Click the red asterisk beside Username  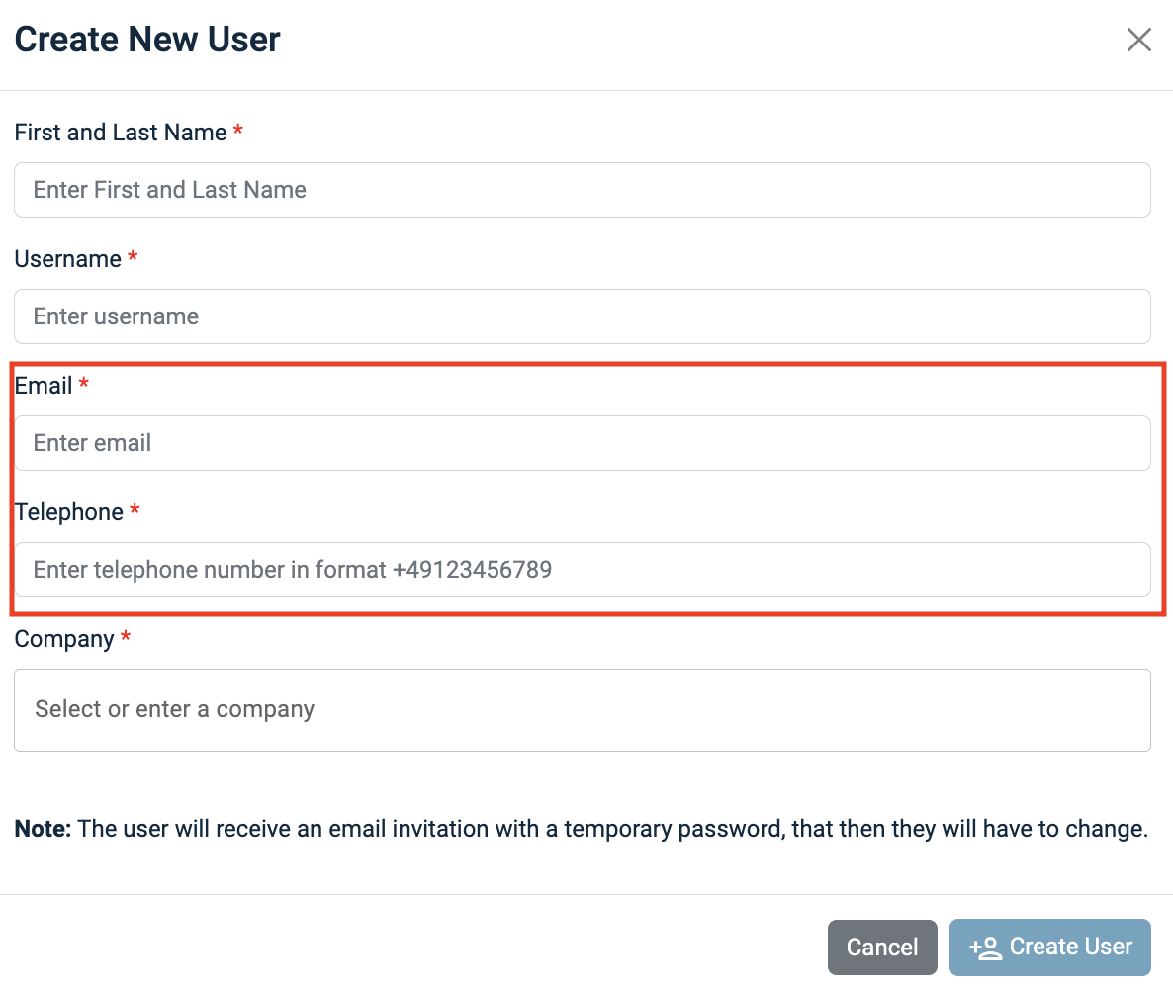pos(133,258)
